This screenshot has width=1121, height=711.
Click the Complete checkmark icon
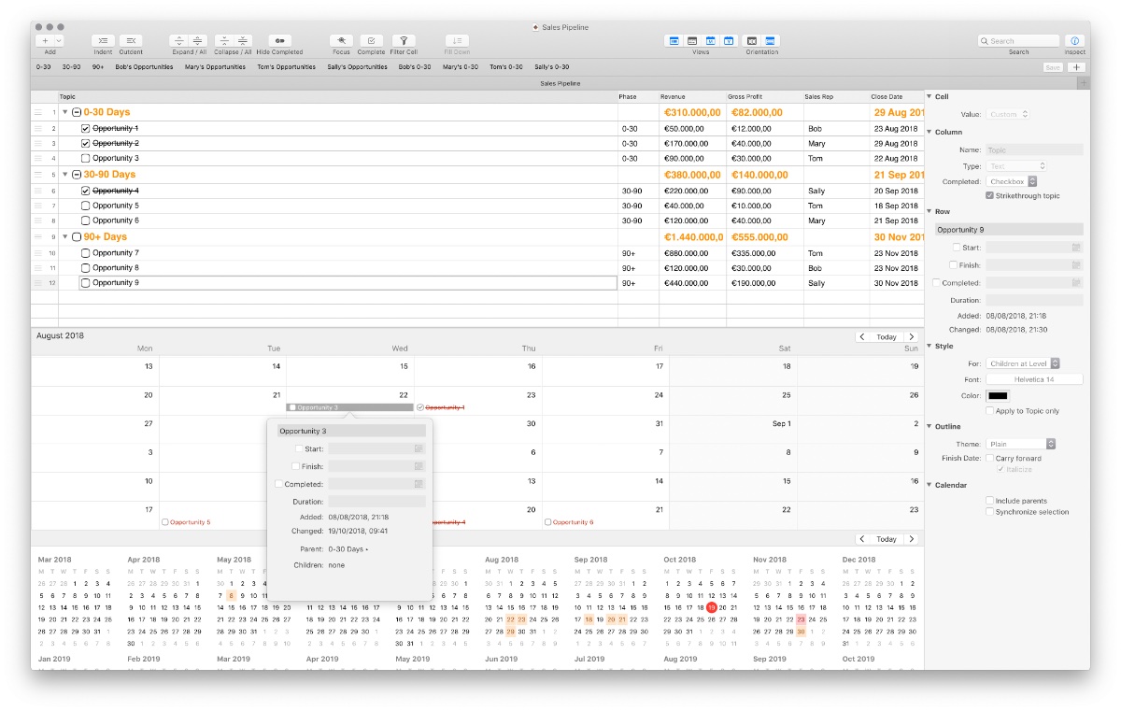pos(371,41)
